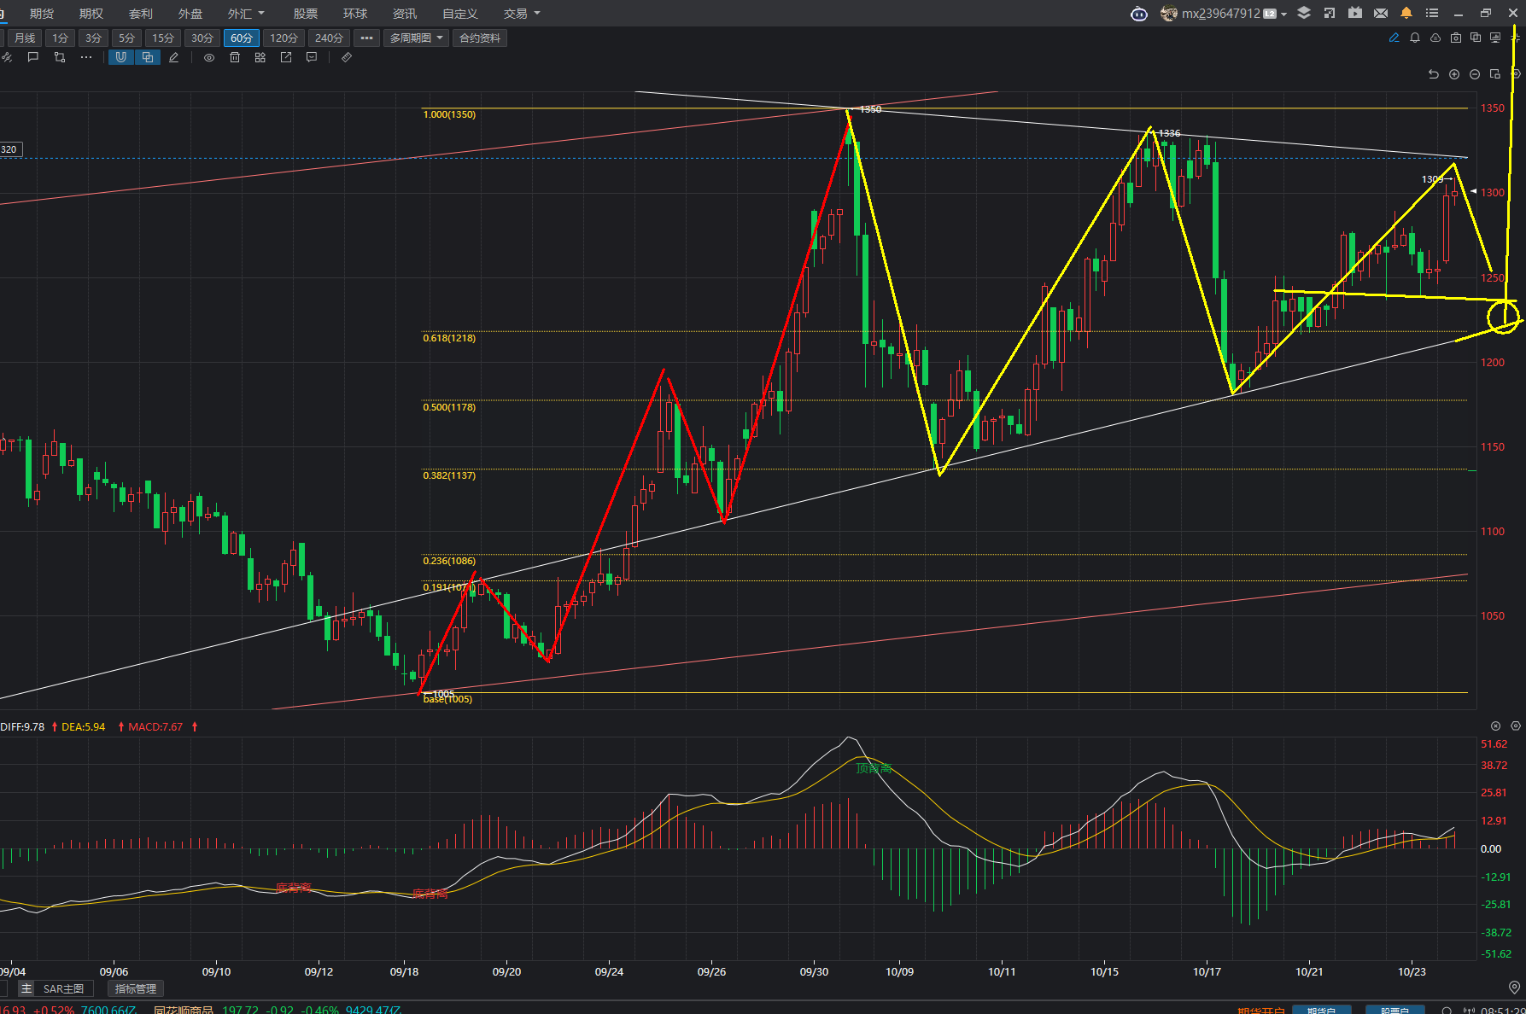This screenshot has height=1014, width=1526.
Task: Open the 资讯 menu tab
Action: click(405, 14)
